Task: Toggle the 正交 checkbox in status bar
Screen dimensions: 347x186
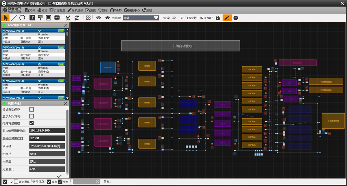Action: 5,182
